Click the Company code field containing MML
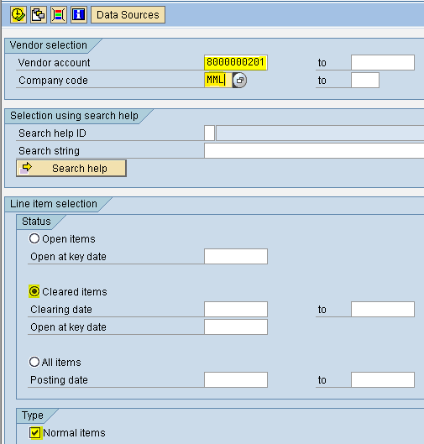Screen dimensions: 424x444 point(218,80)
